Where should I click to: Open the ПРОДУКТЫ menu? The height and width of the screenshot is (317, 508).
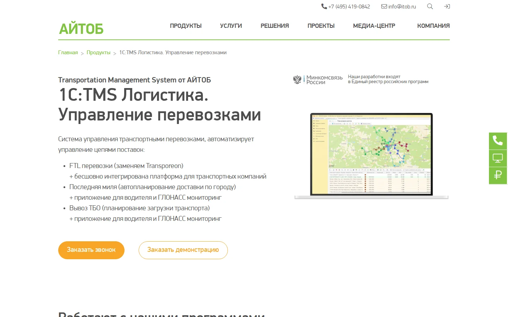point(186,26)
